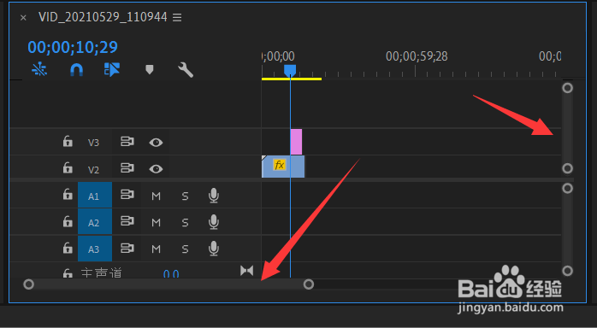Toggle sync lock on V2

pyautogui.click(x=127, y=168)
